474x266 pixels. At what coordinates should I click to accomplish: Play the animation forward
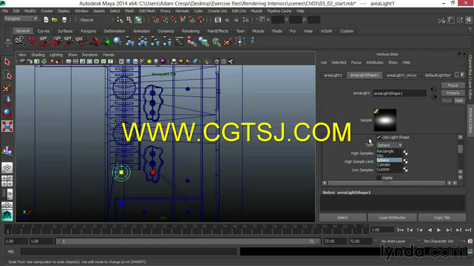pos(439,230)
